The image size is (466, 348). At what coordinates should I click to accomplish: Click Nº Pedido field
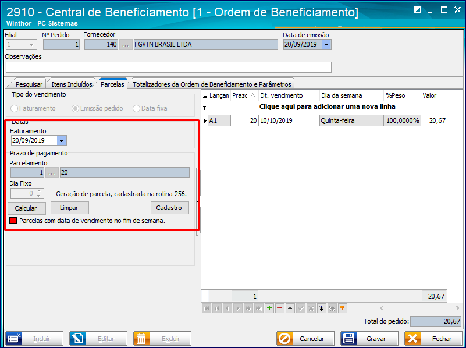pos(61,45)
